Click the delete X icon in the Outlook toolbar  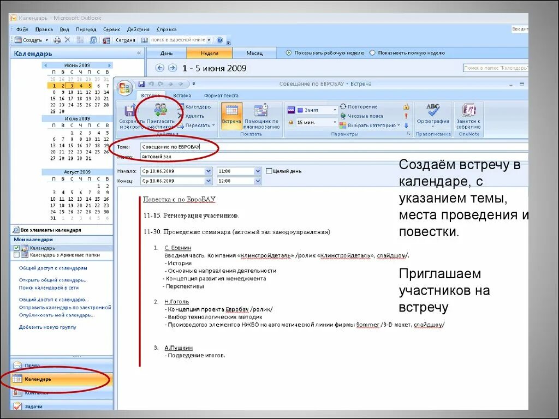[67, 40]
